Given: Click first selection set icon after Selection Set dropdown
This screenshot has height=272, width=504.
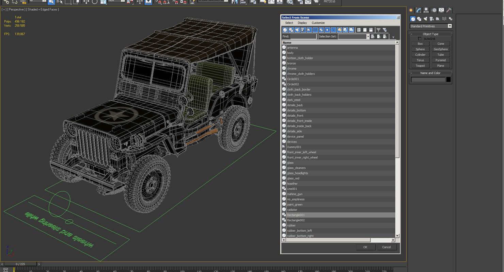Looking at the screenshot, I should click(373, 36).
